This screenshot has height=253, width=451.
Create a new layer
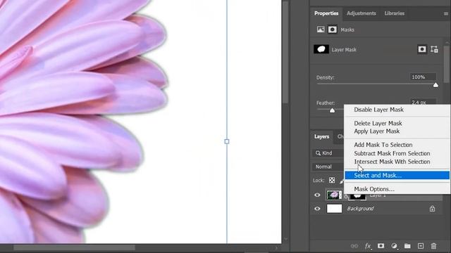click(x=421, y=246)
